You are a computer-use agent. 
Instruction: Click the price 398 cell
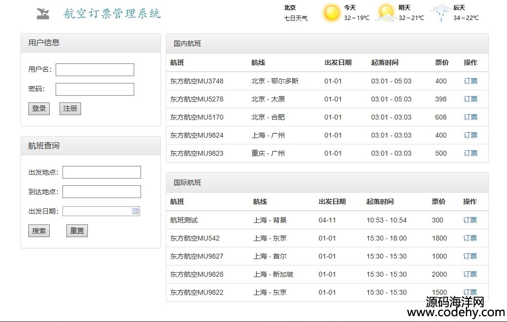tap(441, 99)
